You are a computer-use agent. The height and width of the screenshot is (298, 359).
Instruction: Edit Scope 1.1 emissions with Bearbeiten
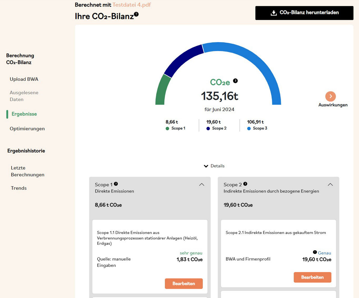[x=184, y=283]
